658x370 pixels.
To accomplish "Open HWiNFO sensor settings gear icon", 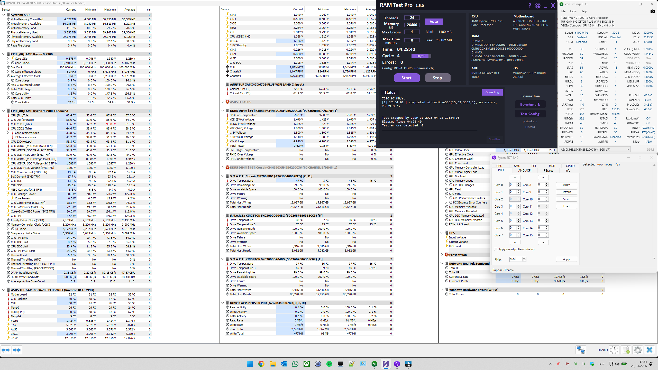I will (x=637, y=350).
